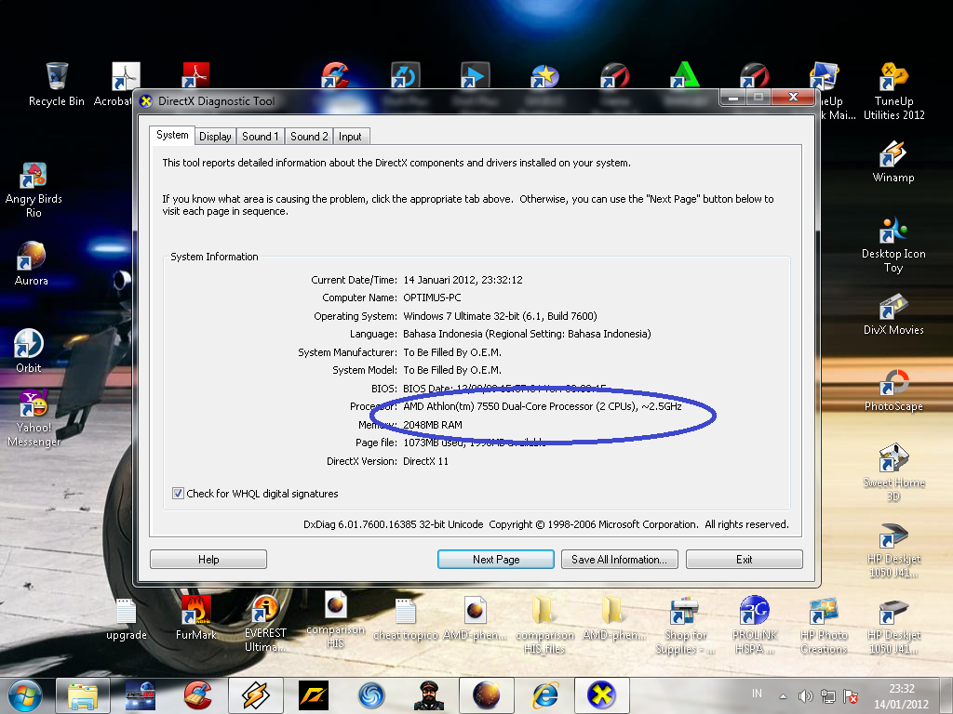Open the Tropico character taskbar icon
The width and height of the screenshot is (953, 714).
428,695
